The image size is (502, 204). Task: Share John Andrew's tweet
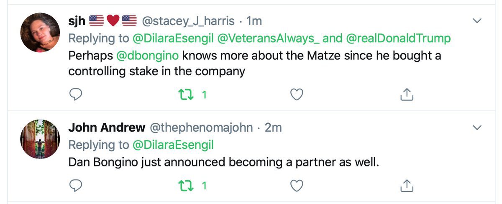407,185
